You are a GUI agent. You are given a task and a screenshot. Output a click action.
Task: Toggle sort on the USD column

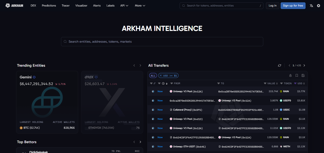point(304,83)
